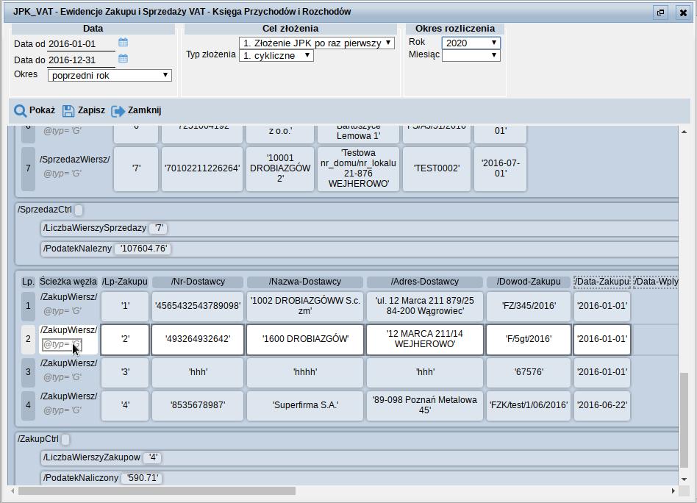The image size is (697, 503).
Task: Click the Pokaż magnifier icon
Action: click(20, 111)
